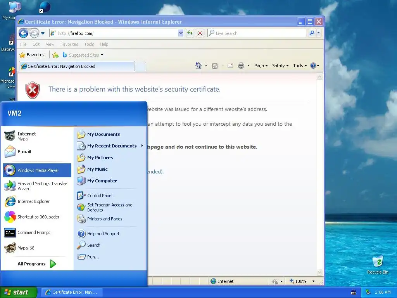This screenshot has height=298, width=397.
Task: Click the Favorites star button
Action: point(32,55)
